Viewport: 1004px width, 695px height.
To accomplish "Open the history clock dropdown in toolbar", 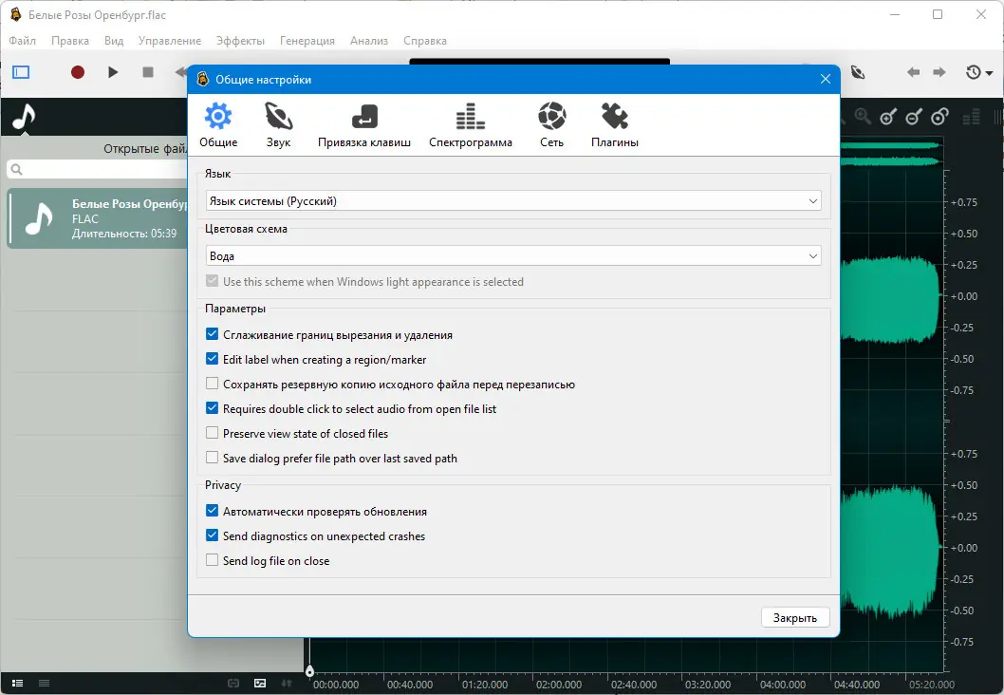I will tap(978, 72).
